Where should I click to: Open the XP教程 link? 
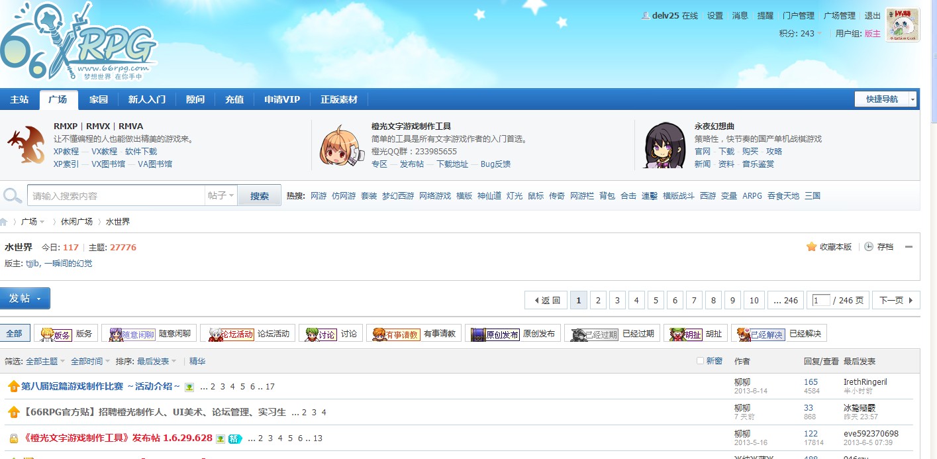point(66,152)
